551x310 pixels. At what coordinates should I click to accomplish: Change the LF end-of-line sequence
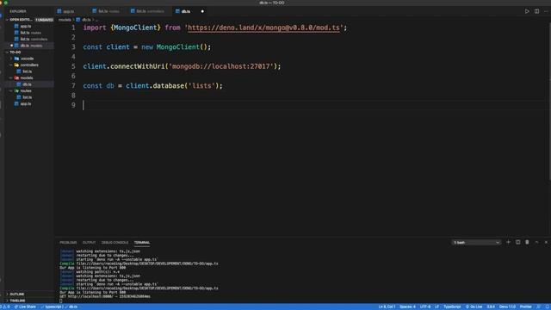click(x=436, y=307)
